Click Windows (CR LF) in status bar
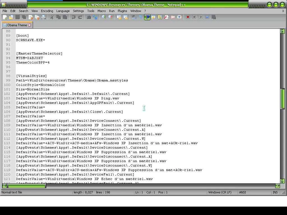Viewport: 287px width, 215px height. tap(220, 192)
